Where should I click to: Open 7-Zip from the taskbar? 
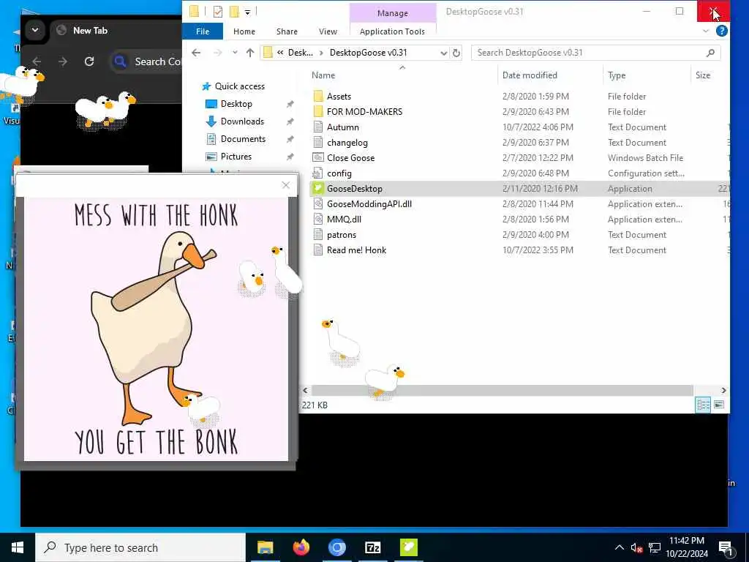(x=372, y=547)
